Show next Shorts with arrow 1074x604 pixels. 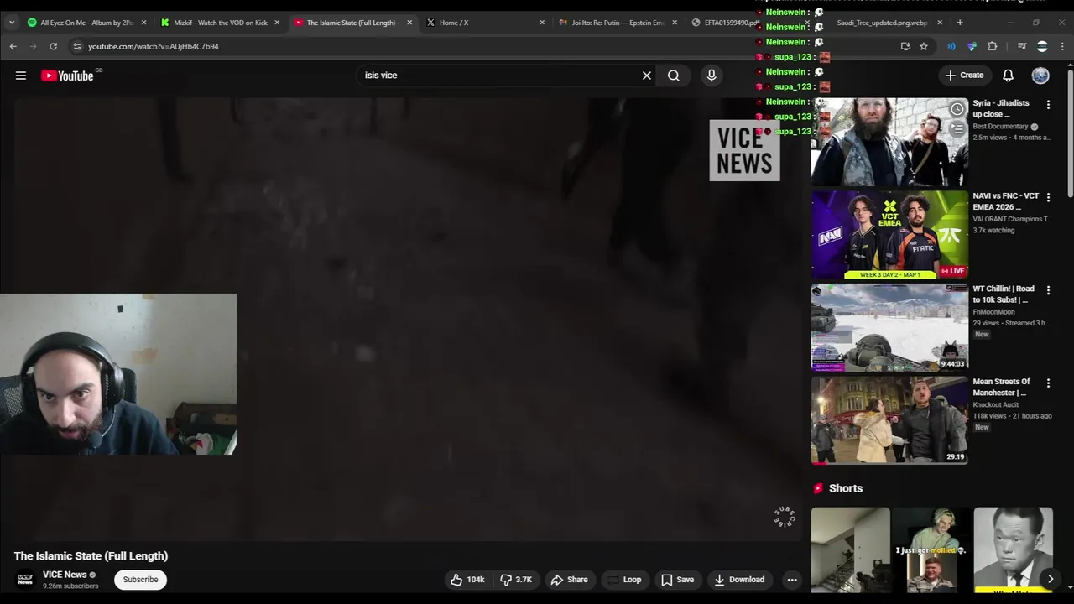[x=1050, y=579]
